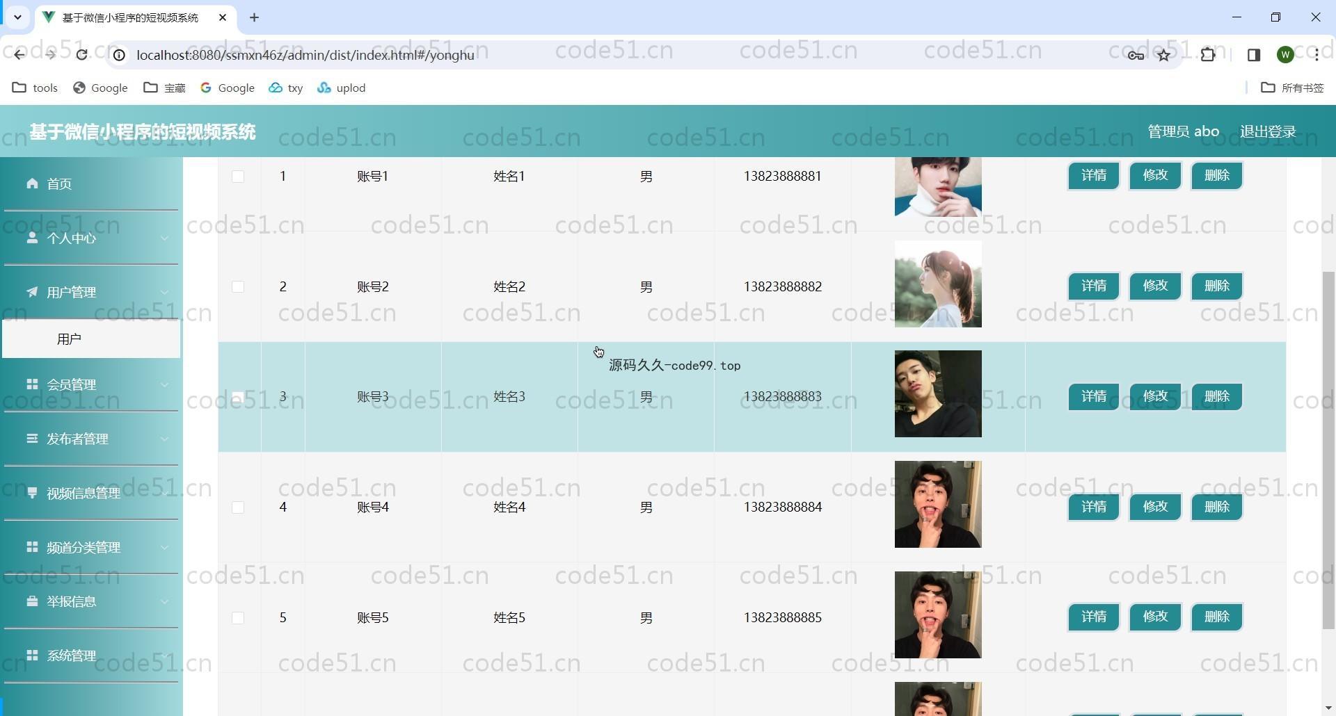This screenshot has width=1336, height=716.
Task: Expand the 会员管理 menu arrow
Action: tap(165, 385)
